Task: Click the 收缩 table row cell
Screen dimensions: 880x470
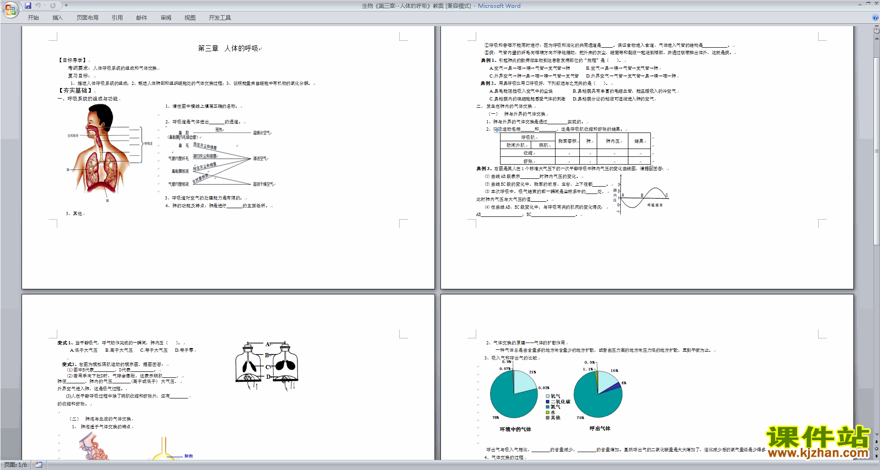Action: [x=528, y=153]
